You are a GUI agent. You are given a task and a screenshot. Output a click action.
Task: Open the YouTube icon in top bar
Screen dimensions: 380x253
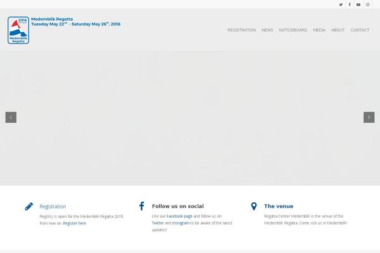click(x=358, y=4)
